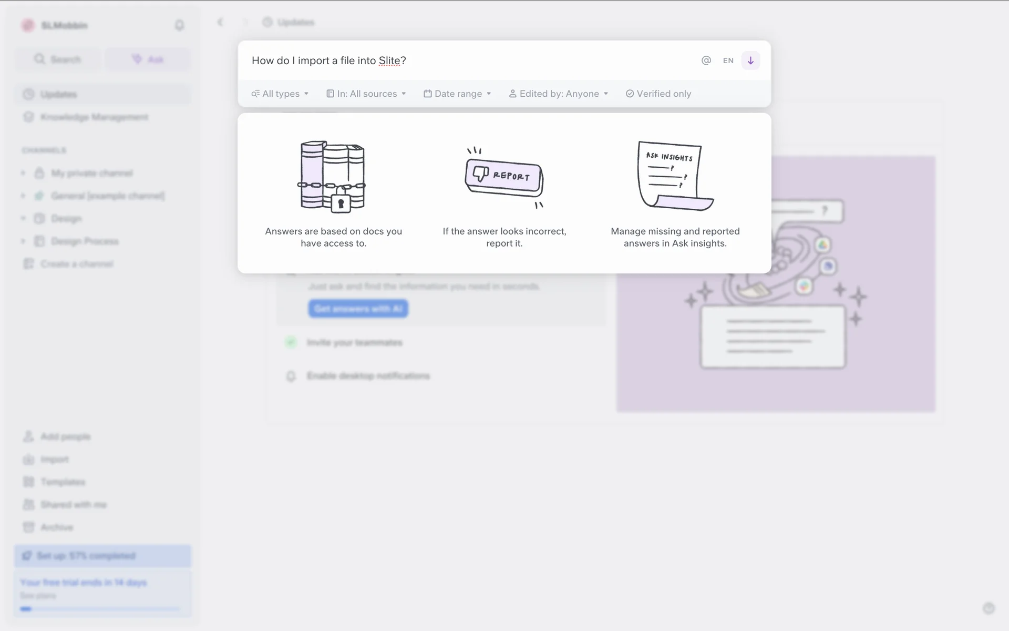Click the Ask insights document illustration
The width and height of the screenshot is (1009, 631).
(x=675, y=176)
